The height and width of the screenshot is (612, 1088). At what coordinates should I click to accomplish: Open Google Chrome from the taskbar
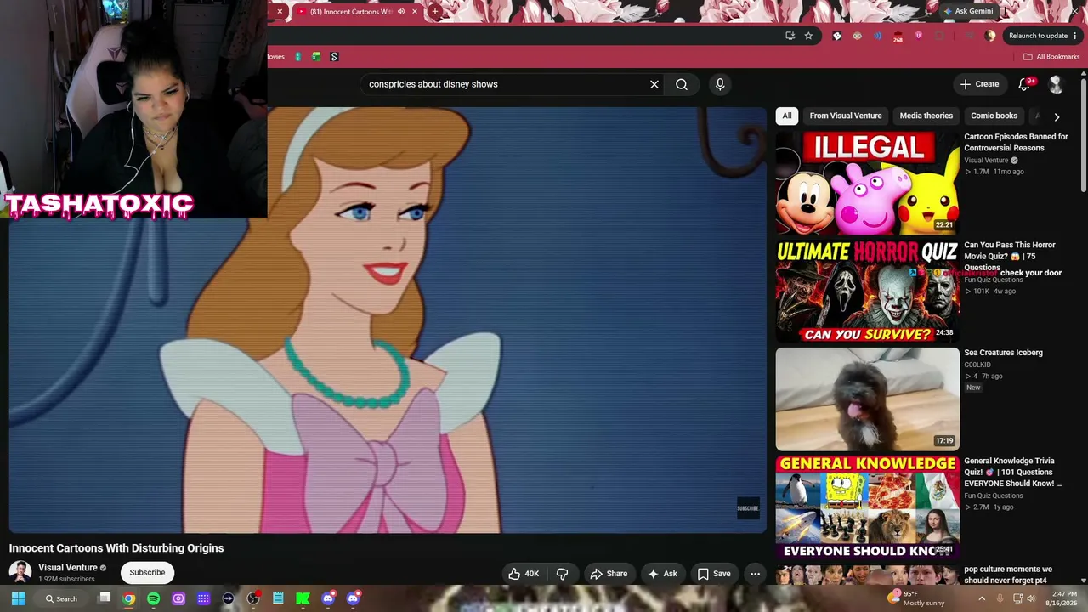(128, 598)
